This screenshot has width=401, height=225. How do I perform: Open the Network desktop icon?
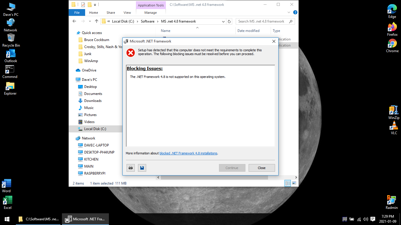pyautogui.click(x=11, y=25)
